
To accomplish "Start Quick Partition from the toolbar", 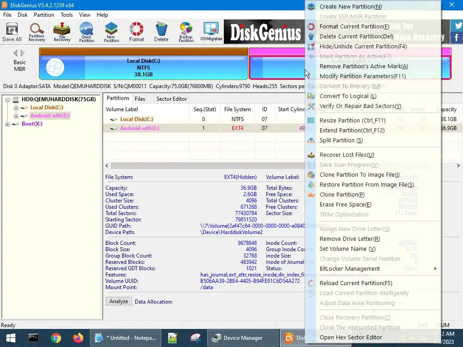I will (x=86, y=32).
